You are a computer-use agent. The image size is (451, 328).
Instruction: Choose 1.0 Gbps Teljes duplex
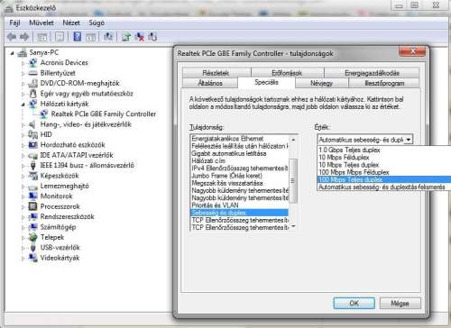[x=384, y=150]
